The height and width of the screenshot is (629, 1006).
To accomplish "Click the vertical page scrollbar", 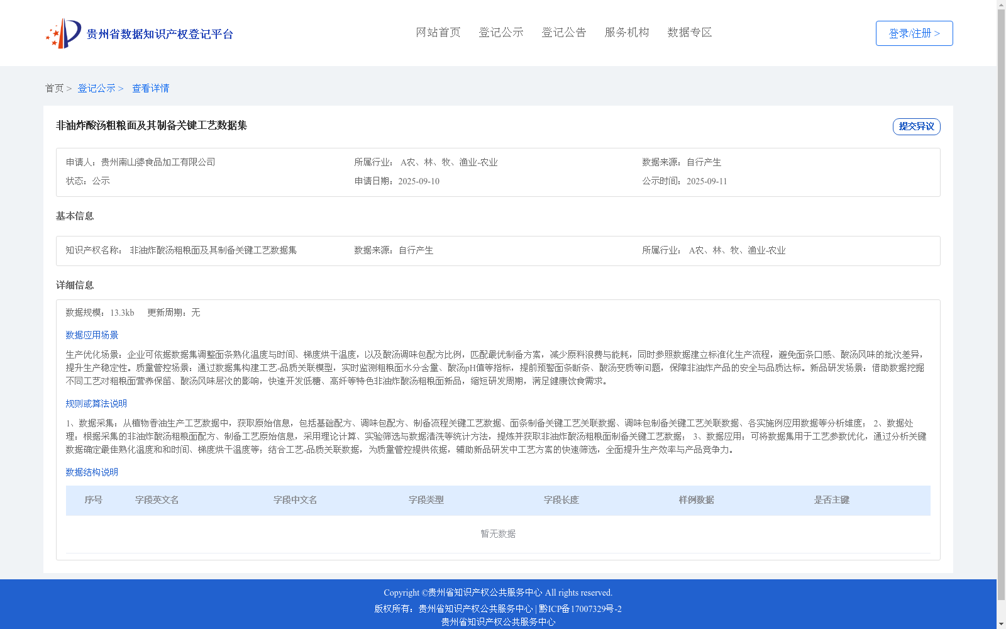I will click(x=1001, y=305).
